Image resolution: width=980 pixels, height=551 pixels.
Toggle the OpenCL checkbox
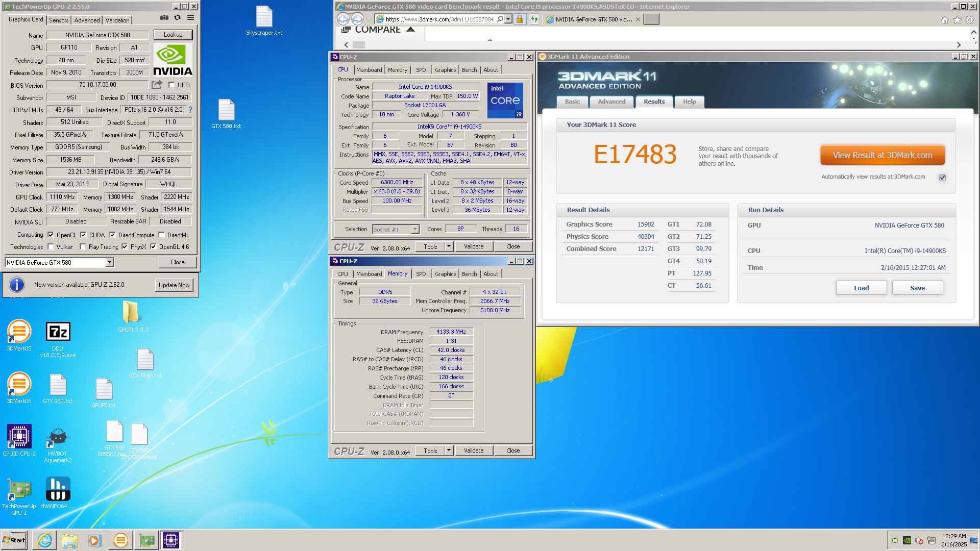51,235
